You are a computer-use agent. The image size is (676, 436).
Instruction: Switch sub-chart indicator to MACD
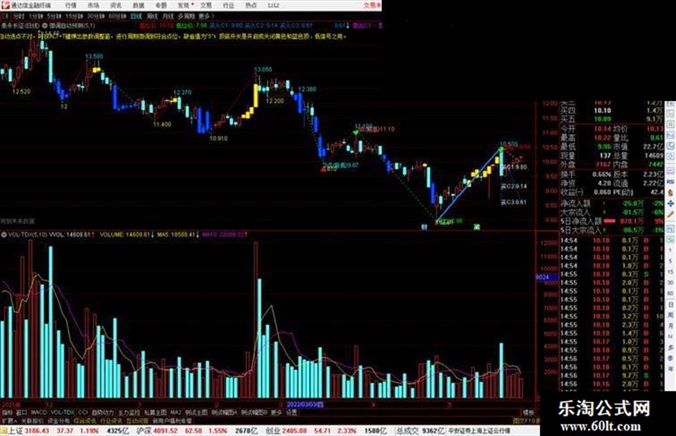(39, 412)
